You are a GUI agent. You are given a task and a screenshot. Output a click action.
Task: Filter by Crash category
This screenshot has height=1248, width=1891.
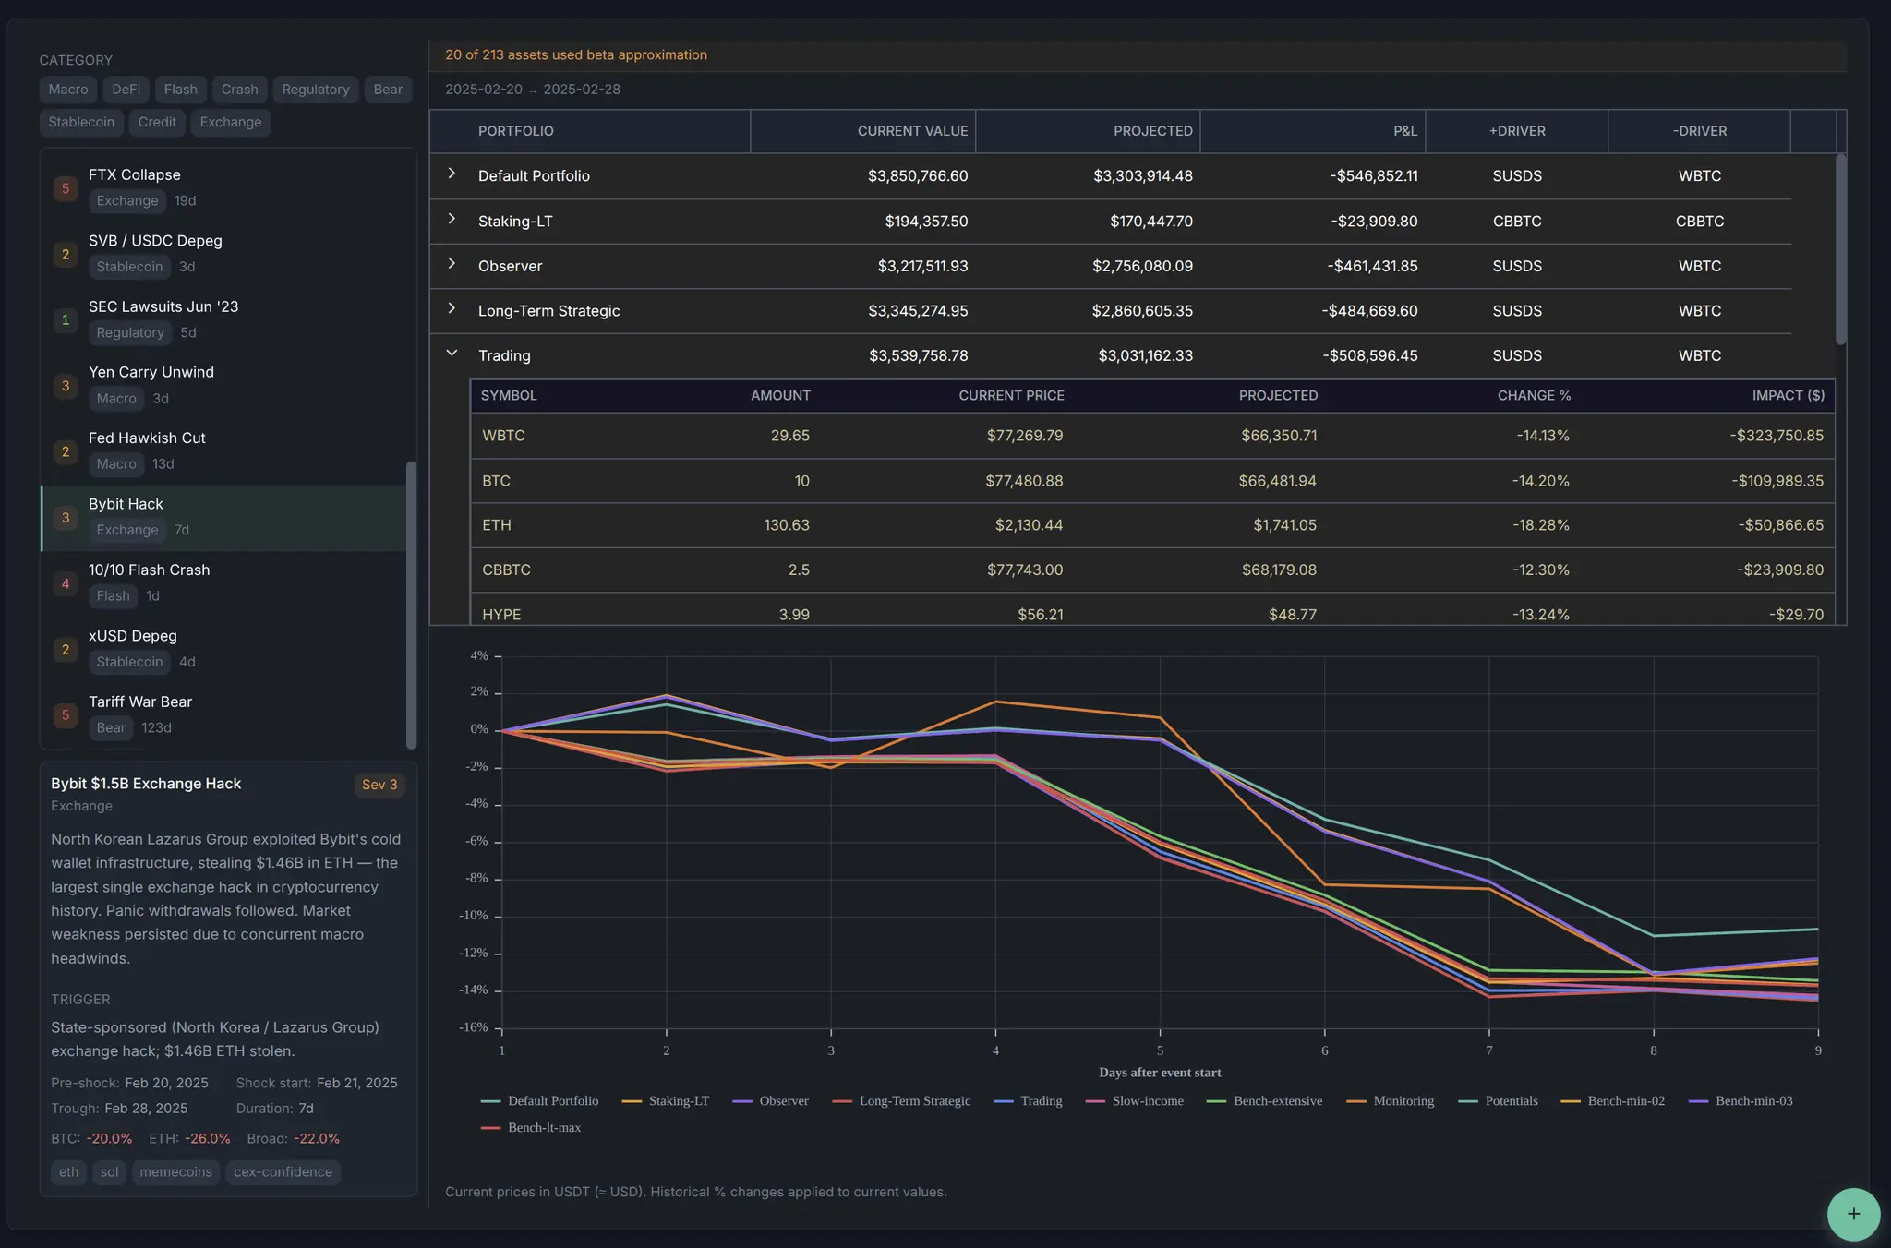(240, 90)
